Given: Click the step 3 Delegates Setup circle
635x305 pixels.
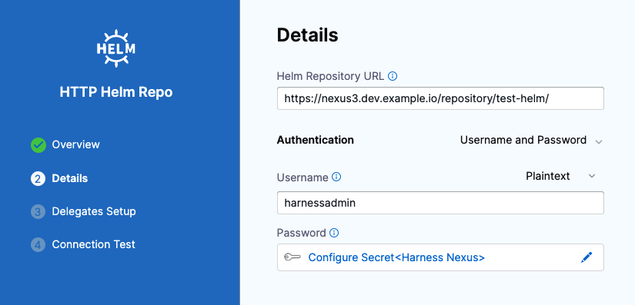Looking at the screenshot, I should click(38, 212).
